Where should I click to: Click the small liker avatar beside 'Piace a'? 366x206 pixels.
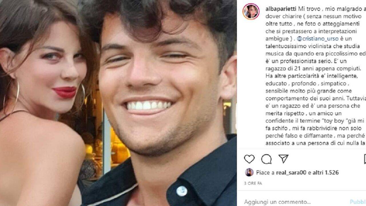point(249,172)
